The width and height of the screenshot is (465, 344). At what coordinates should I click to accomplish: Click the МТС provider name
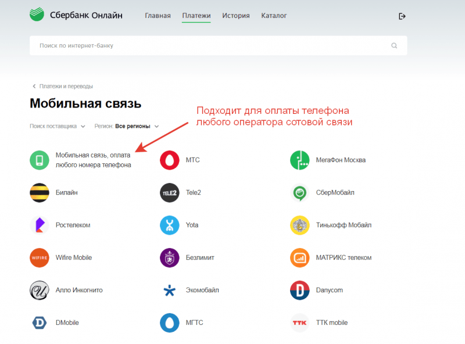(x=193, y=160)
